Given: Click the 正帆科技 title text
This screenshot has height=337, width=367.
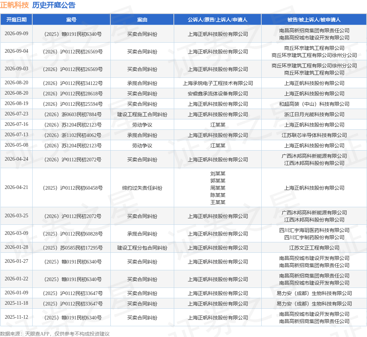Looking at the screenshot, I should pyautogui.click(x=14, y=5).
